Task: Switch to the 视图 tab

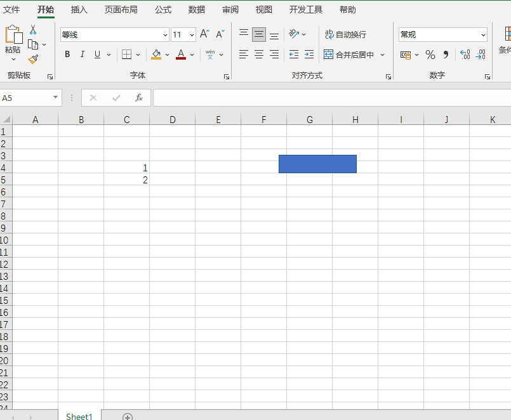Action: pos(263,10)
